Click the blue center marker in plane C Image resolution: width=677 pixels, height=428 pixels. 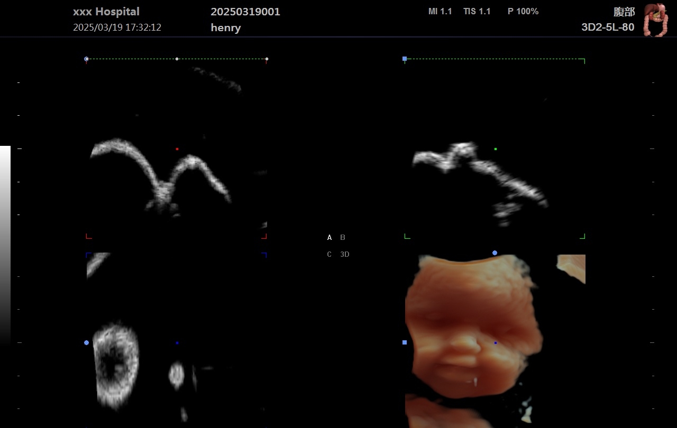point(177,343)
